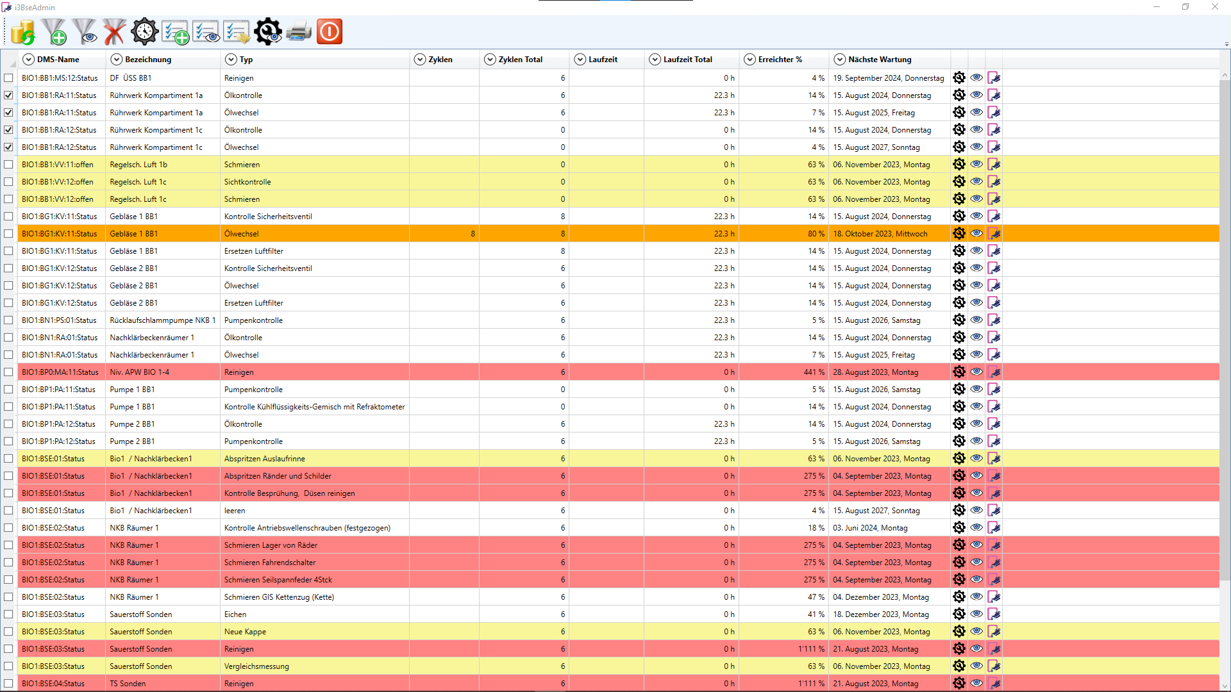Image resolution: width=1231 pixels, height=692 pixels.
Task: Uncheck the Rührwerk Kompartiment 1a Ölkontrolle row checkbox
Action: (8, 95)
